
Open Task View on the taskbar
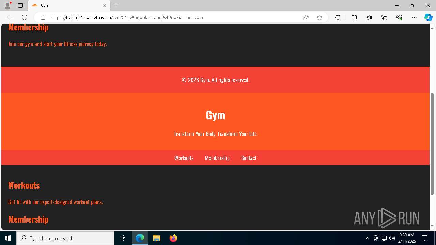coord(123,238)
